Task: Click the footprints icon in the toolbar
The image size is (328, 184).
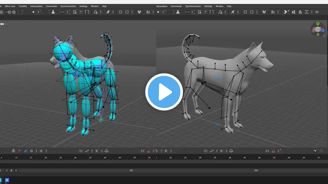Action: pos(294,12)
